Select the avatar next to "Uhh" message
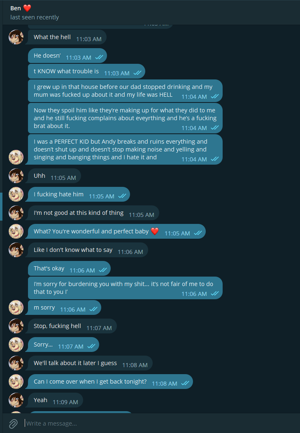The height and width of the screenshot is (433, 300). coord(16,176)
